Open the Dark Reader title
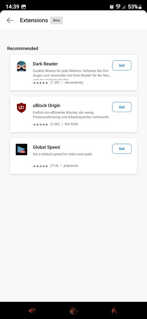The image size is (147, 319). tap(45, 64)
